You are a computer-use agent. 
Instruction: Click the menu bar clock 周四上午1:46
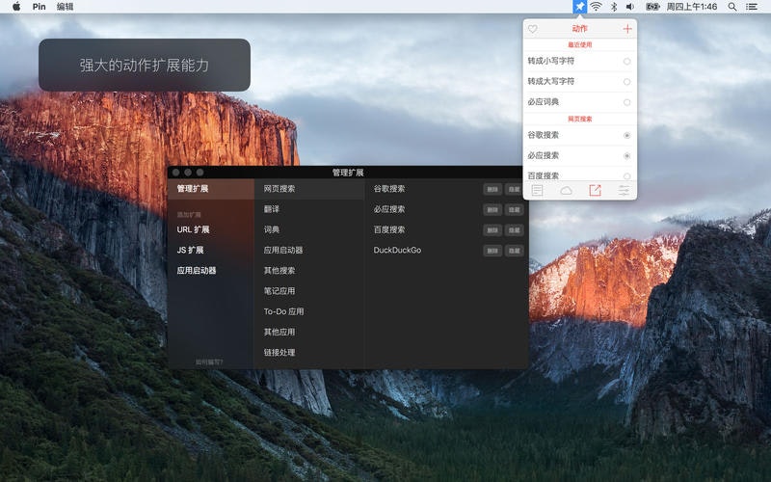pos(692,7)
